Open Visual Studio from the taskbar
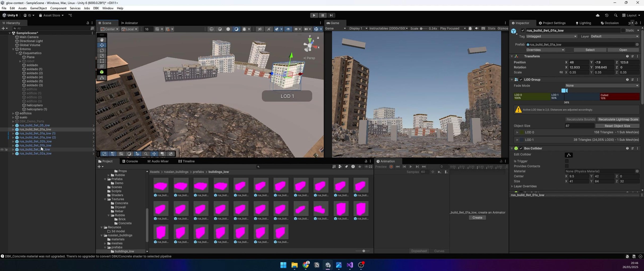 pyautogui.click(x=350, y=265)
